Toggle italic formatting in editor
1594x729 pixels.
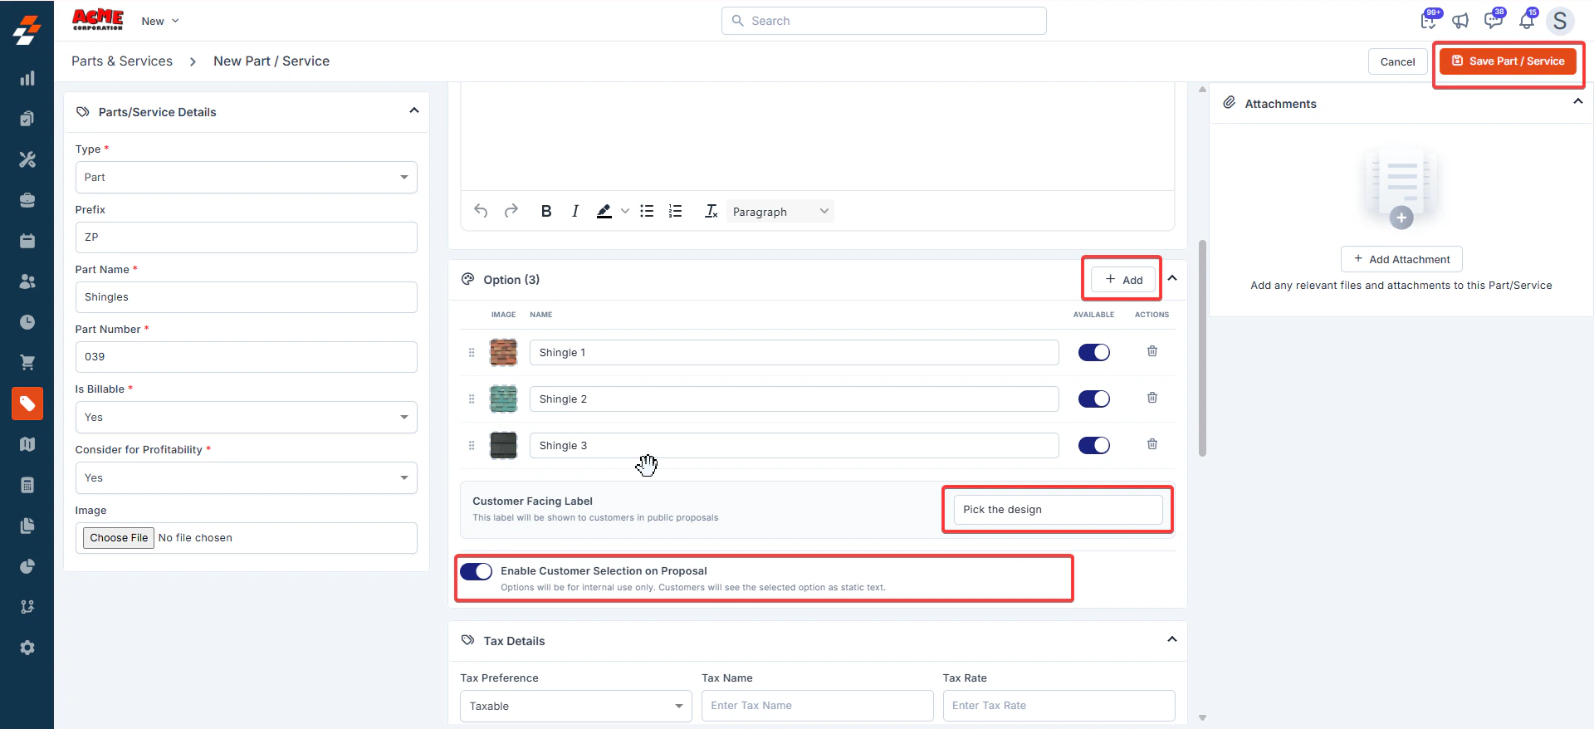pos(575,211)
